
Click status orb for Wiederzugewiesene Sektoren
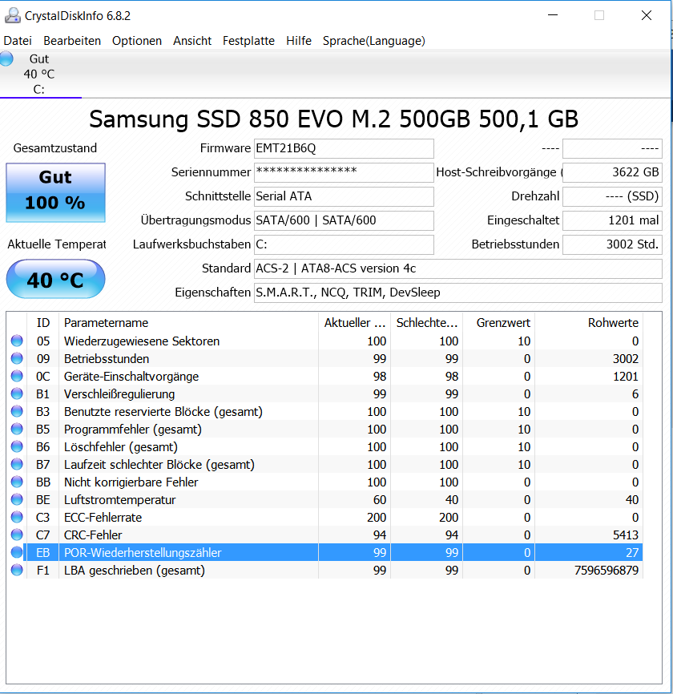(x=17, y=341)
